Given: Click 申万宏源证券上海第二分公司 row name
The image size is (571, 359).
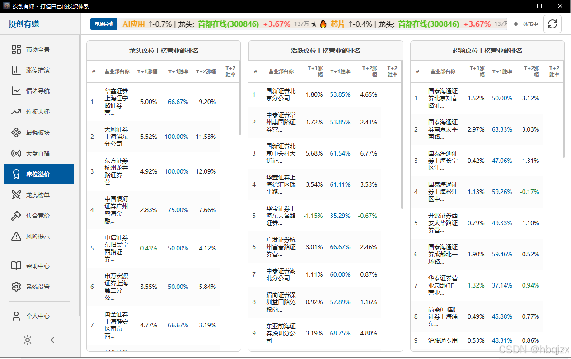Looking at the screenshot, I should click(116, 287).
